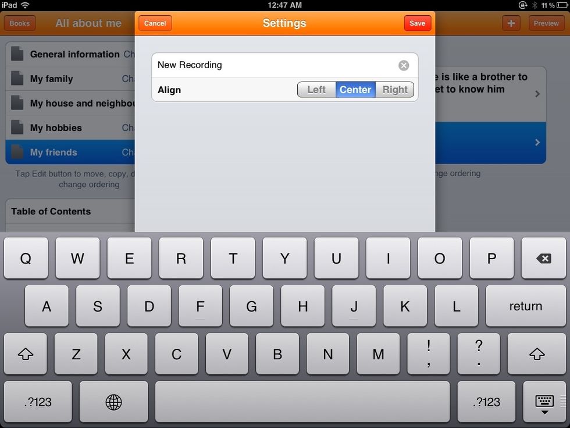The height and width of the screenshot is (428, 570).
Task: Tap the New Recording name field
Action: tap(262, 65)
